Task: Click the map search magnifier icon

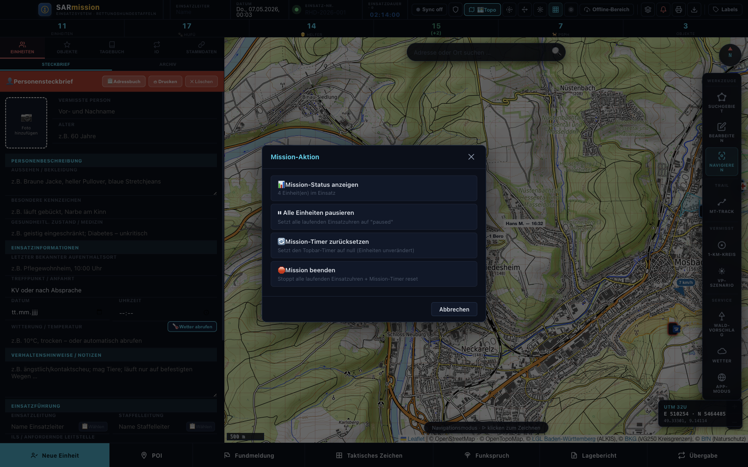Action: pyautogui.click(x=556, y=52)
